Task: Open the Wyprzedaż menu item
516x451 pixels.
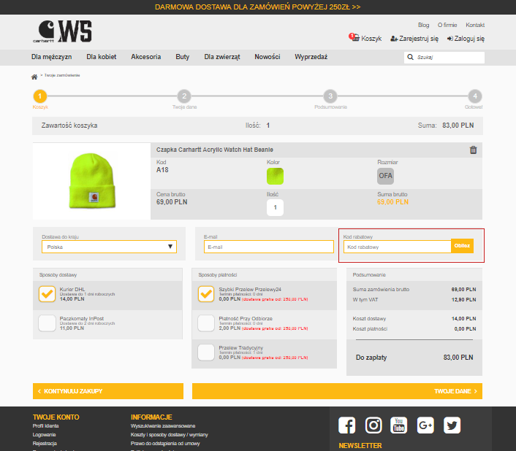Action: click(311, 57)
